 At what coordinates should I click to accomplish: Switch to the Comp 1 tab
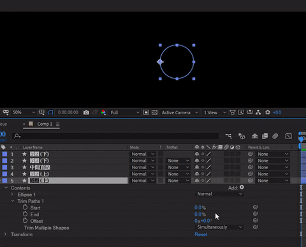45,124
